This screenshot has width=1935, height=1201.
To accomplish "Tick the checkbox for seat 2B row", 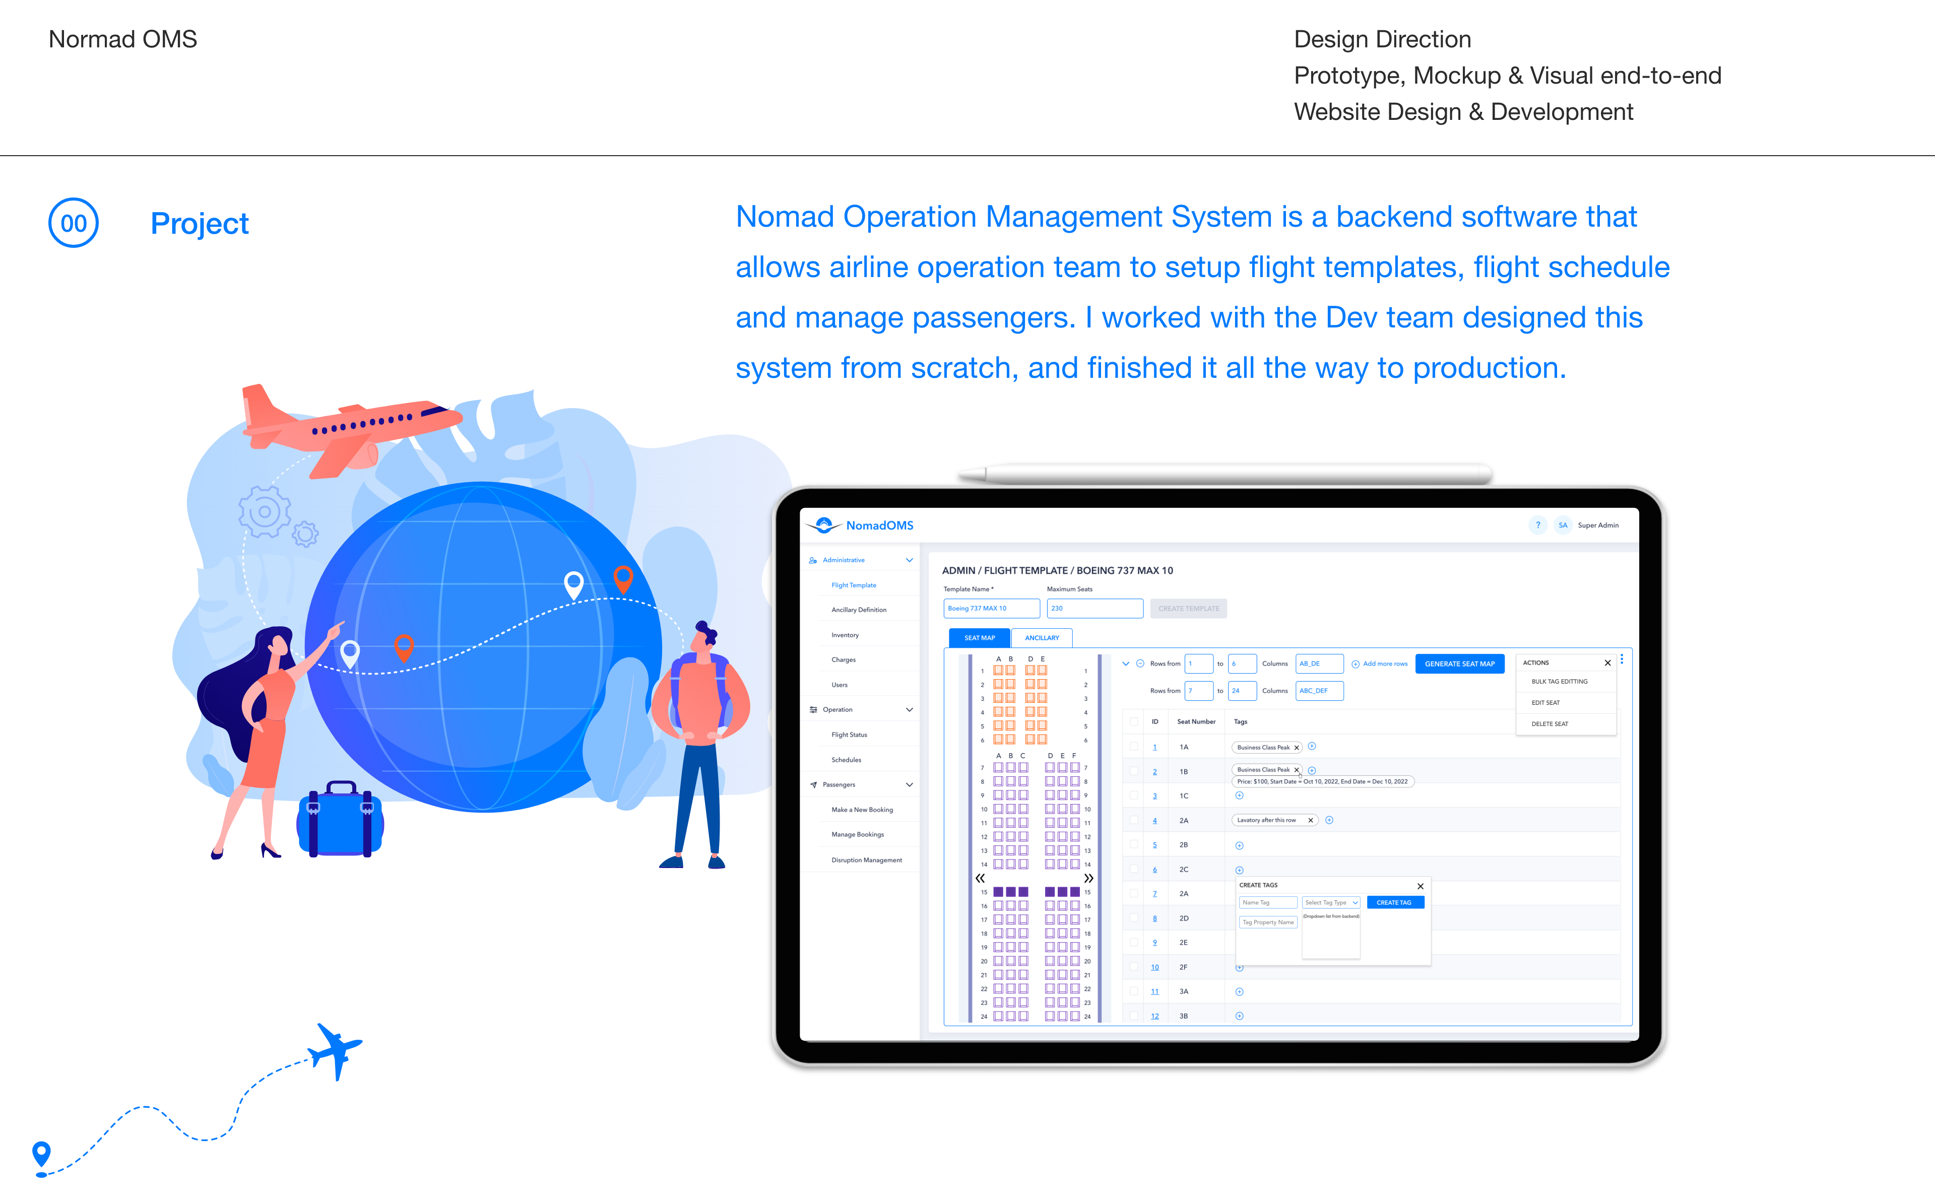I will click(1133, 844).
